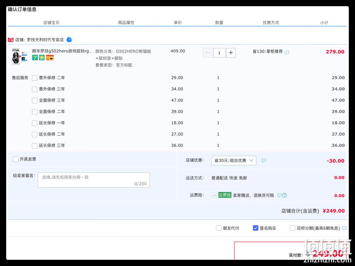Select the 延长保修 二年 checkbox
The width and height of the screenshot is (355, 266).
coord(35,135)
